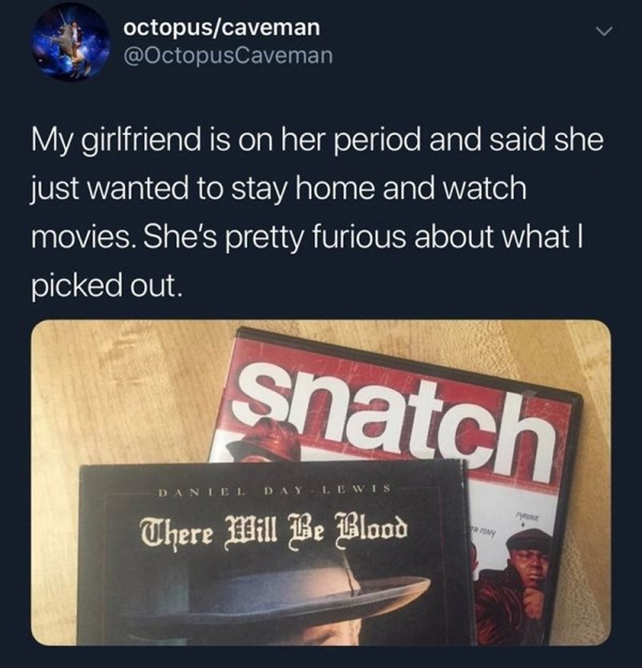Image resolution: width=642 pixels, height=668 pixels.
Task: Click the Daniel Day-Lewis name on cover
Action: click(x=274, y=491)
